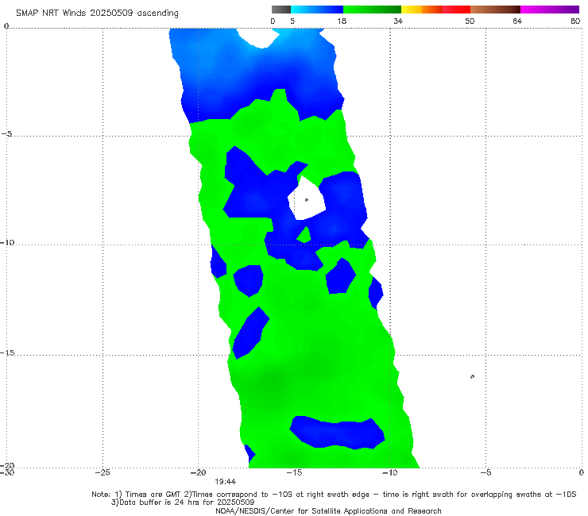Click the color bar label '64'

pos(517,21)
